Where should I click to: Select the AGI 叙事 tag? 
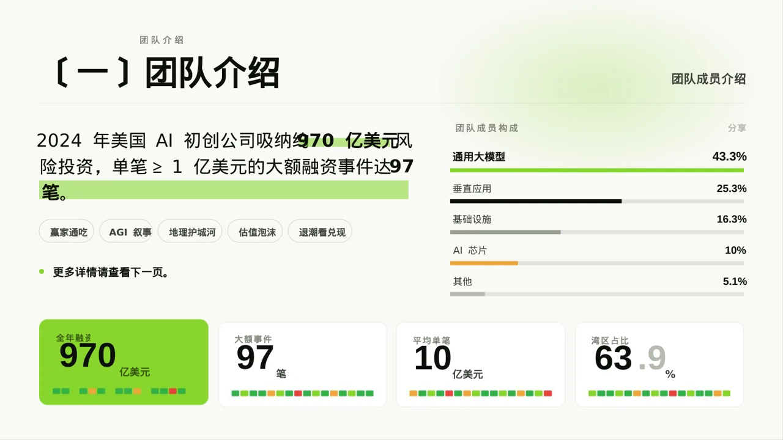pyautogui.click(x=126, y=232)
